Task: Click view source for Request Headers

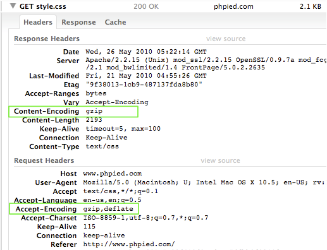Action: 220,160
